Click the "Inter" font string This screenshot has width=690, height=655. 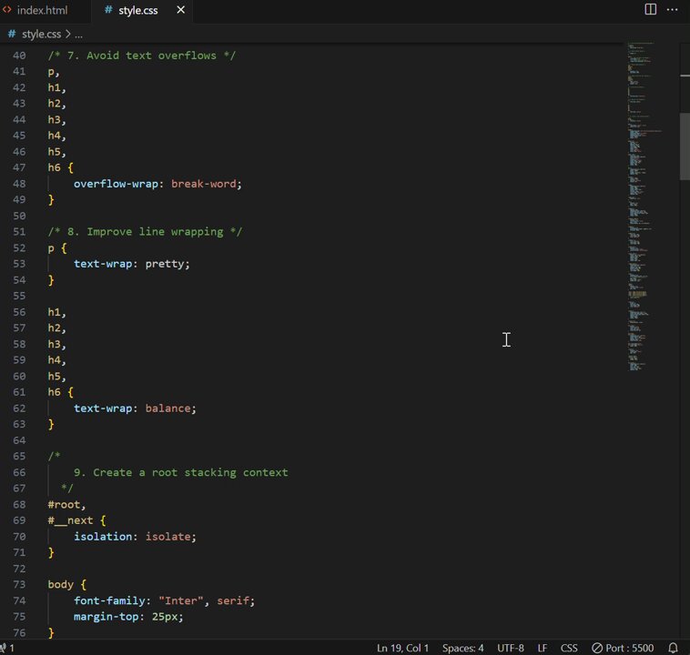(181, 600)
